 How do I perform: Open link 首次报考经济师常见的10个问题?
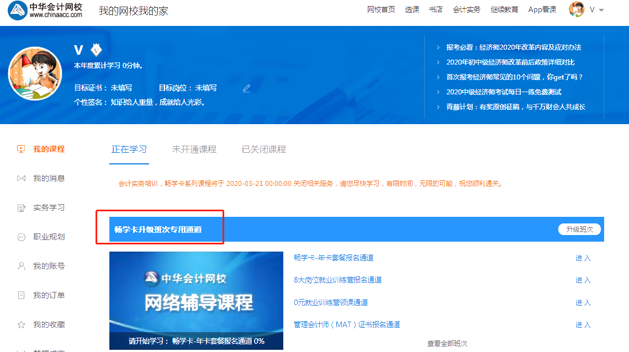point(514,77)
